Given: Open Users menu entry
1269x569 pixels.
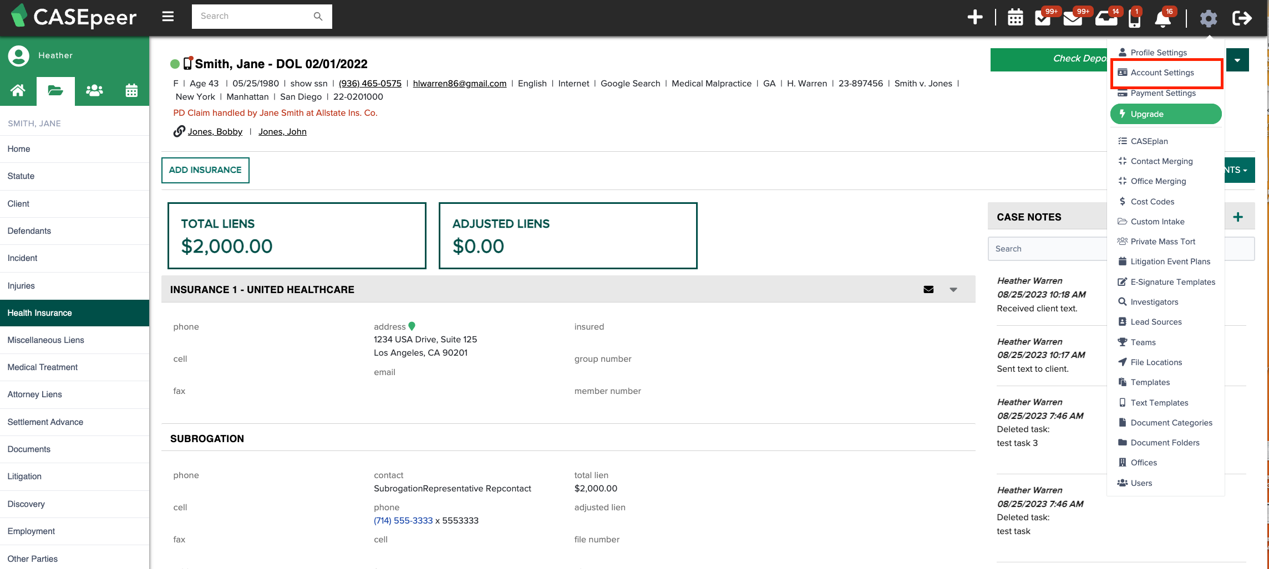Looking at the screenshot, I should [x=1141, y=483].
